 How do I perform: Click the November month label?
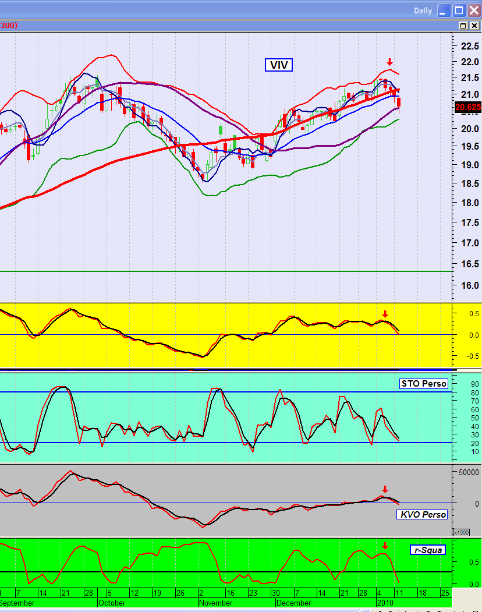coord(216,603)
